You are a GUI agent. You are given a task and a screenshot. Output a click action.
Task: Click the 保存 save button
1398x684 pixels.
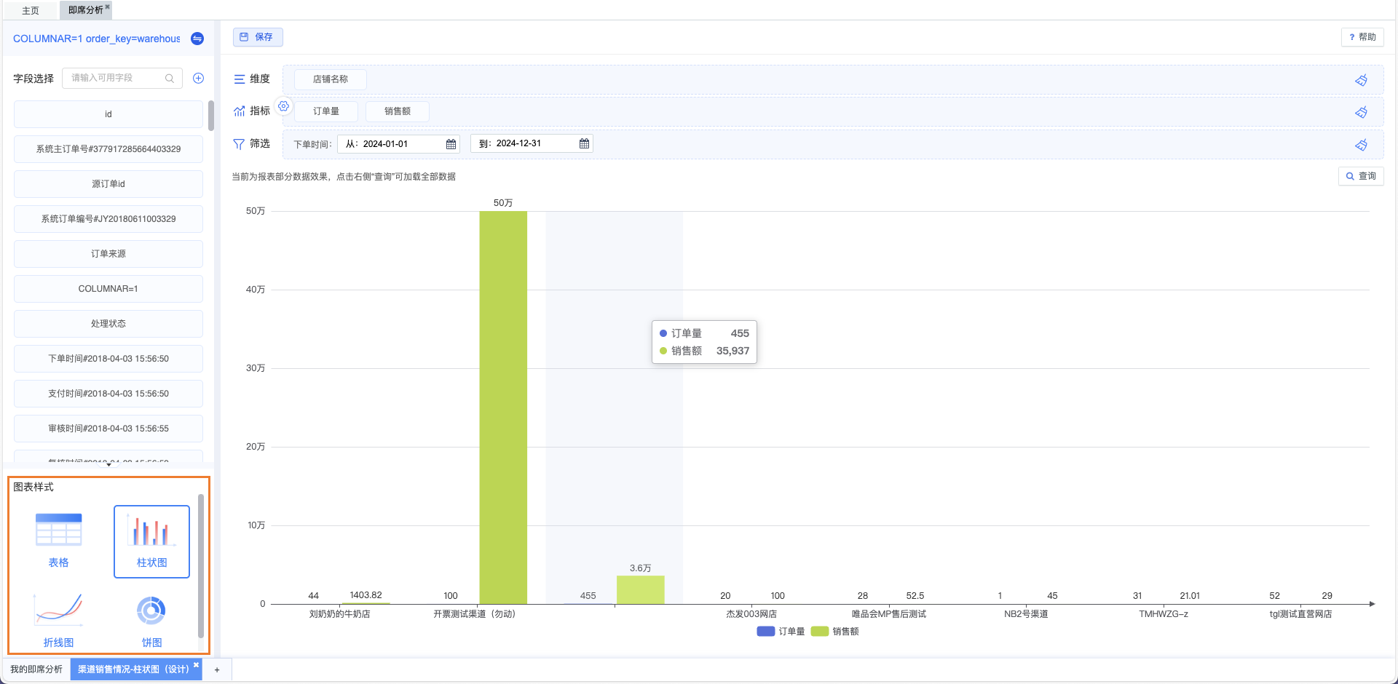(258, 37)
